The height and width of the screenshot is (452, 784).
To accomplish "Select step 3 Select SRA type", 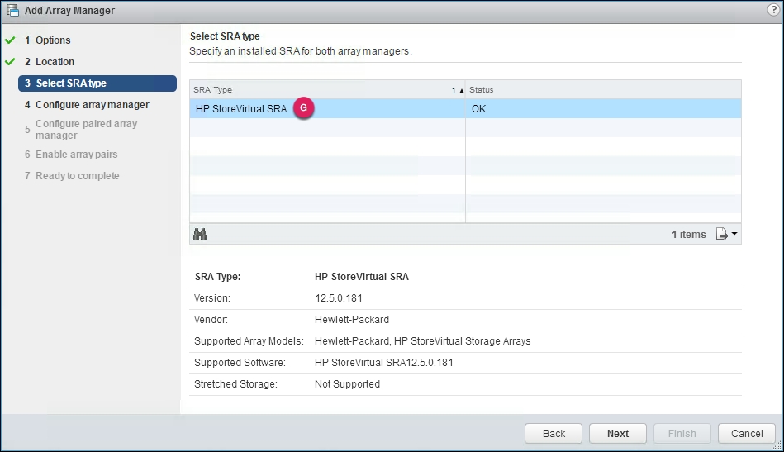I will 97,83.
